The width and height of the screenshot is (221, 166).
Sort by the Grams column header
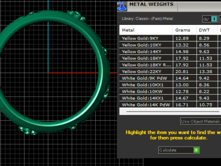185,30
